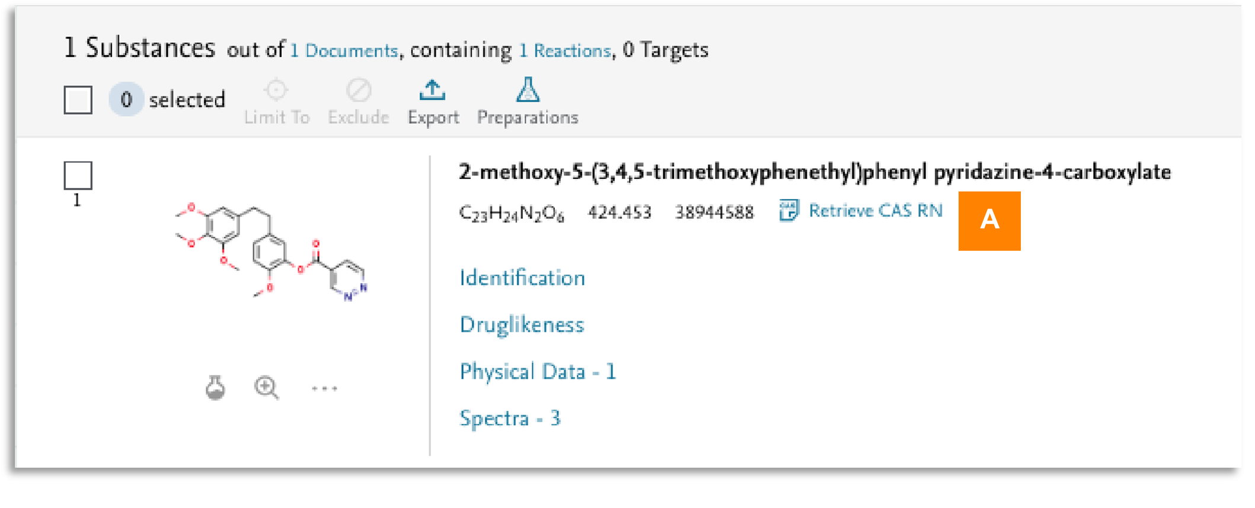Image resolution: width=1255 pixels, height=508 pixels.
Task: Click the orange A marker
Action: click(989, 221)
